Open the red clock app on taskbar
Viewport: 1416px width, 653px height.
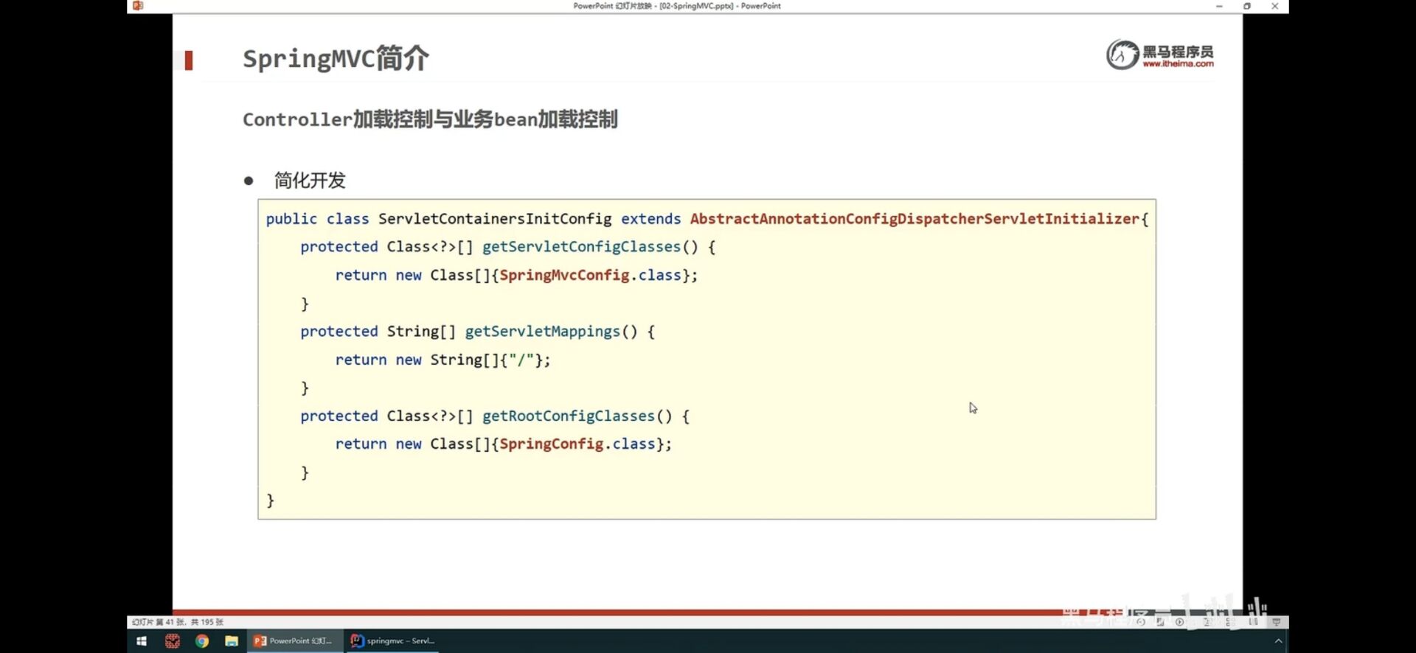(173, 641)
